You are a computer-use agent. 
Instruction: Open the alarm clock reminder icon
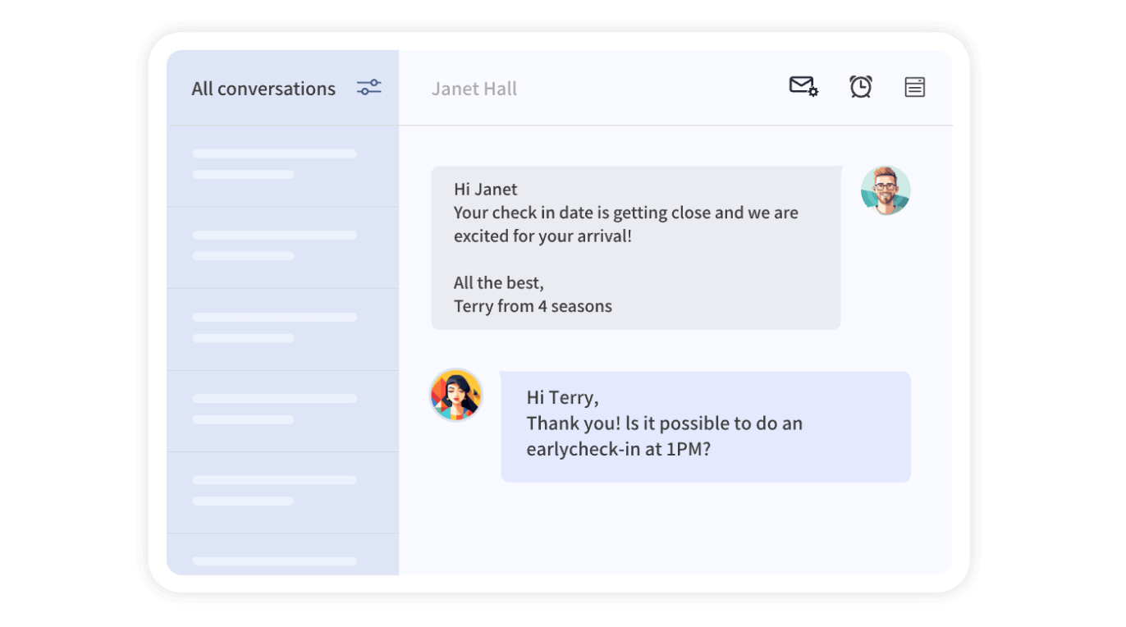[x=860, y=86]
